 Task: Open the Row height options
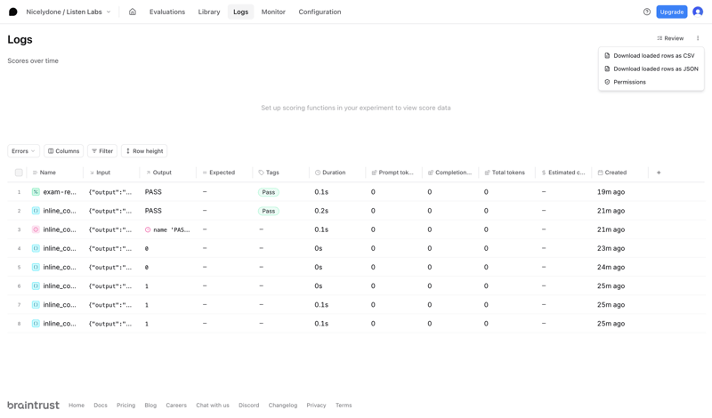[x=144, y=151]
